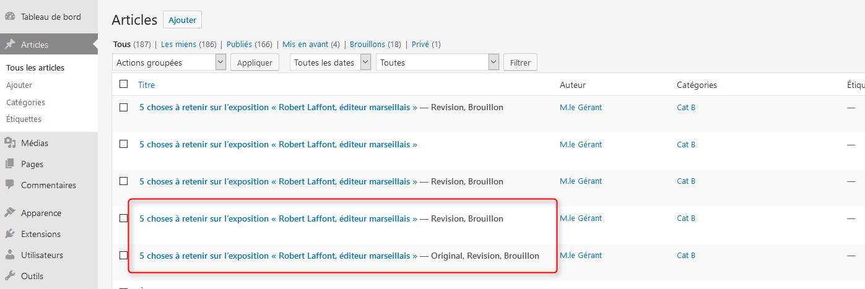Check the first article row checkbox

tap(123, 107)
